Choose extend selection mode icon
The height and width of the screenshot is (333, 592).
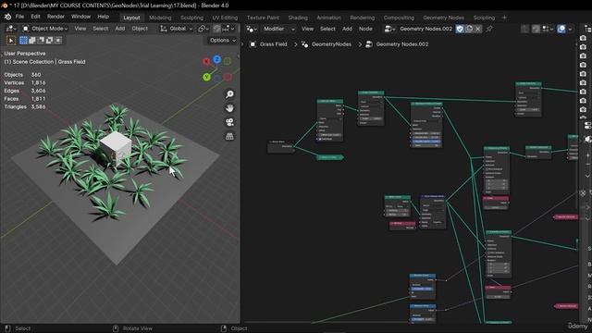coord(32,41)
